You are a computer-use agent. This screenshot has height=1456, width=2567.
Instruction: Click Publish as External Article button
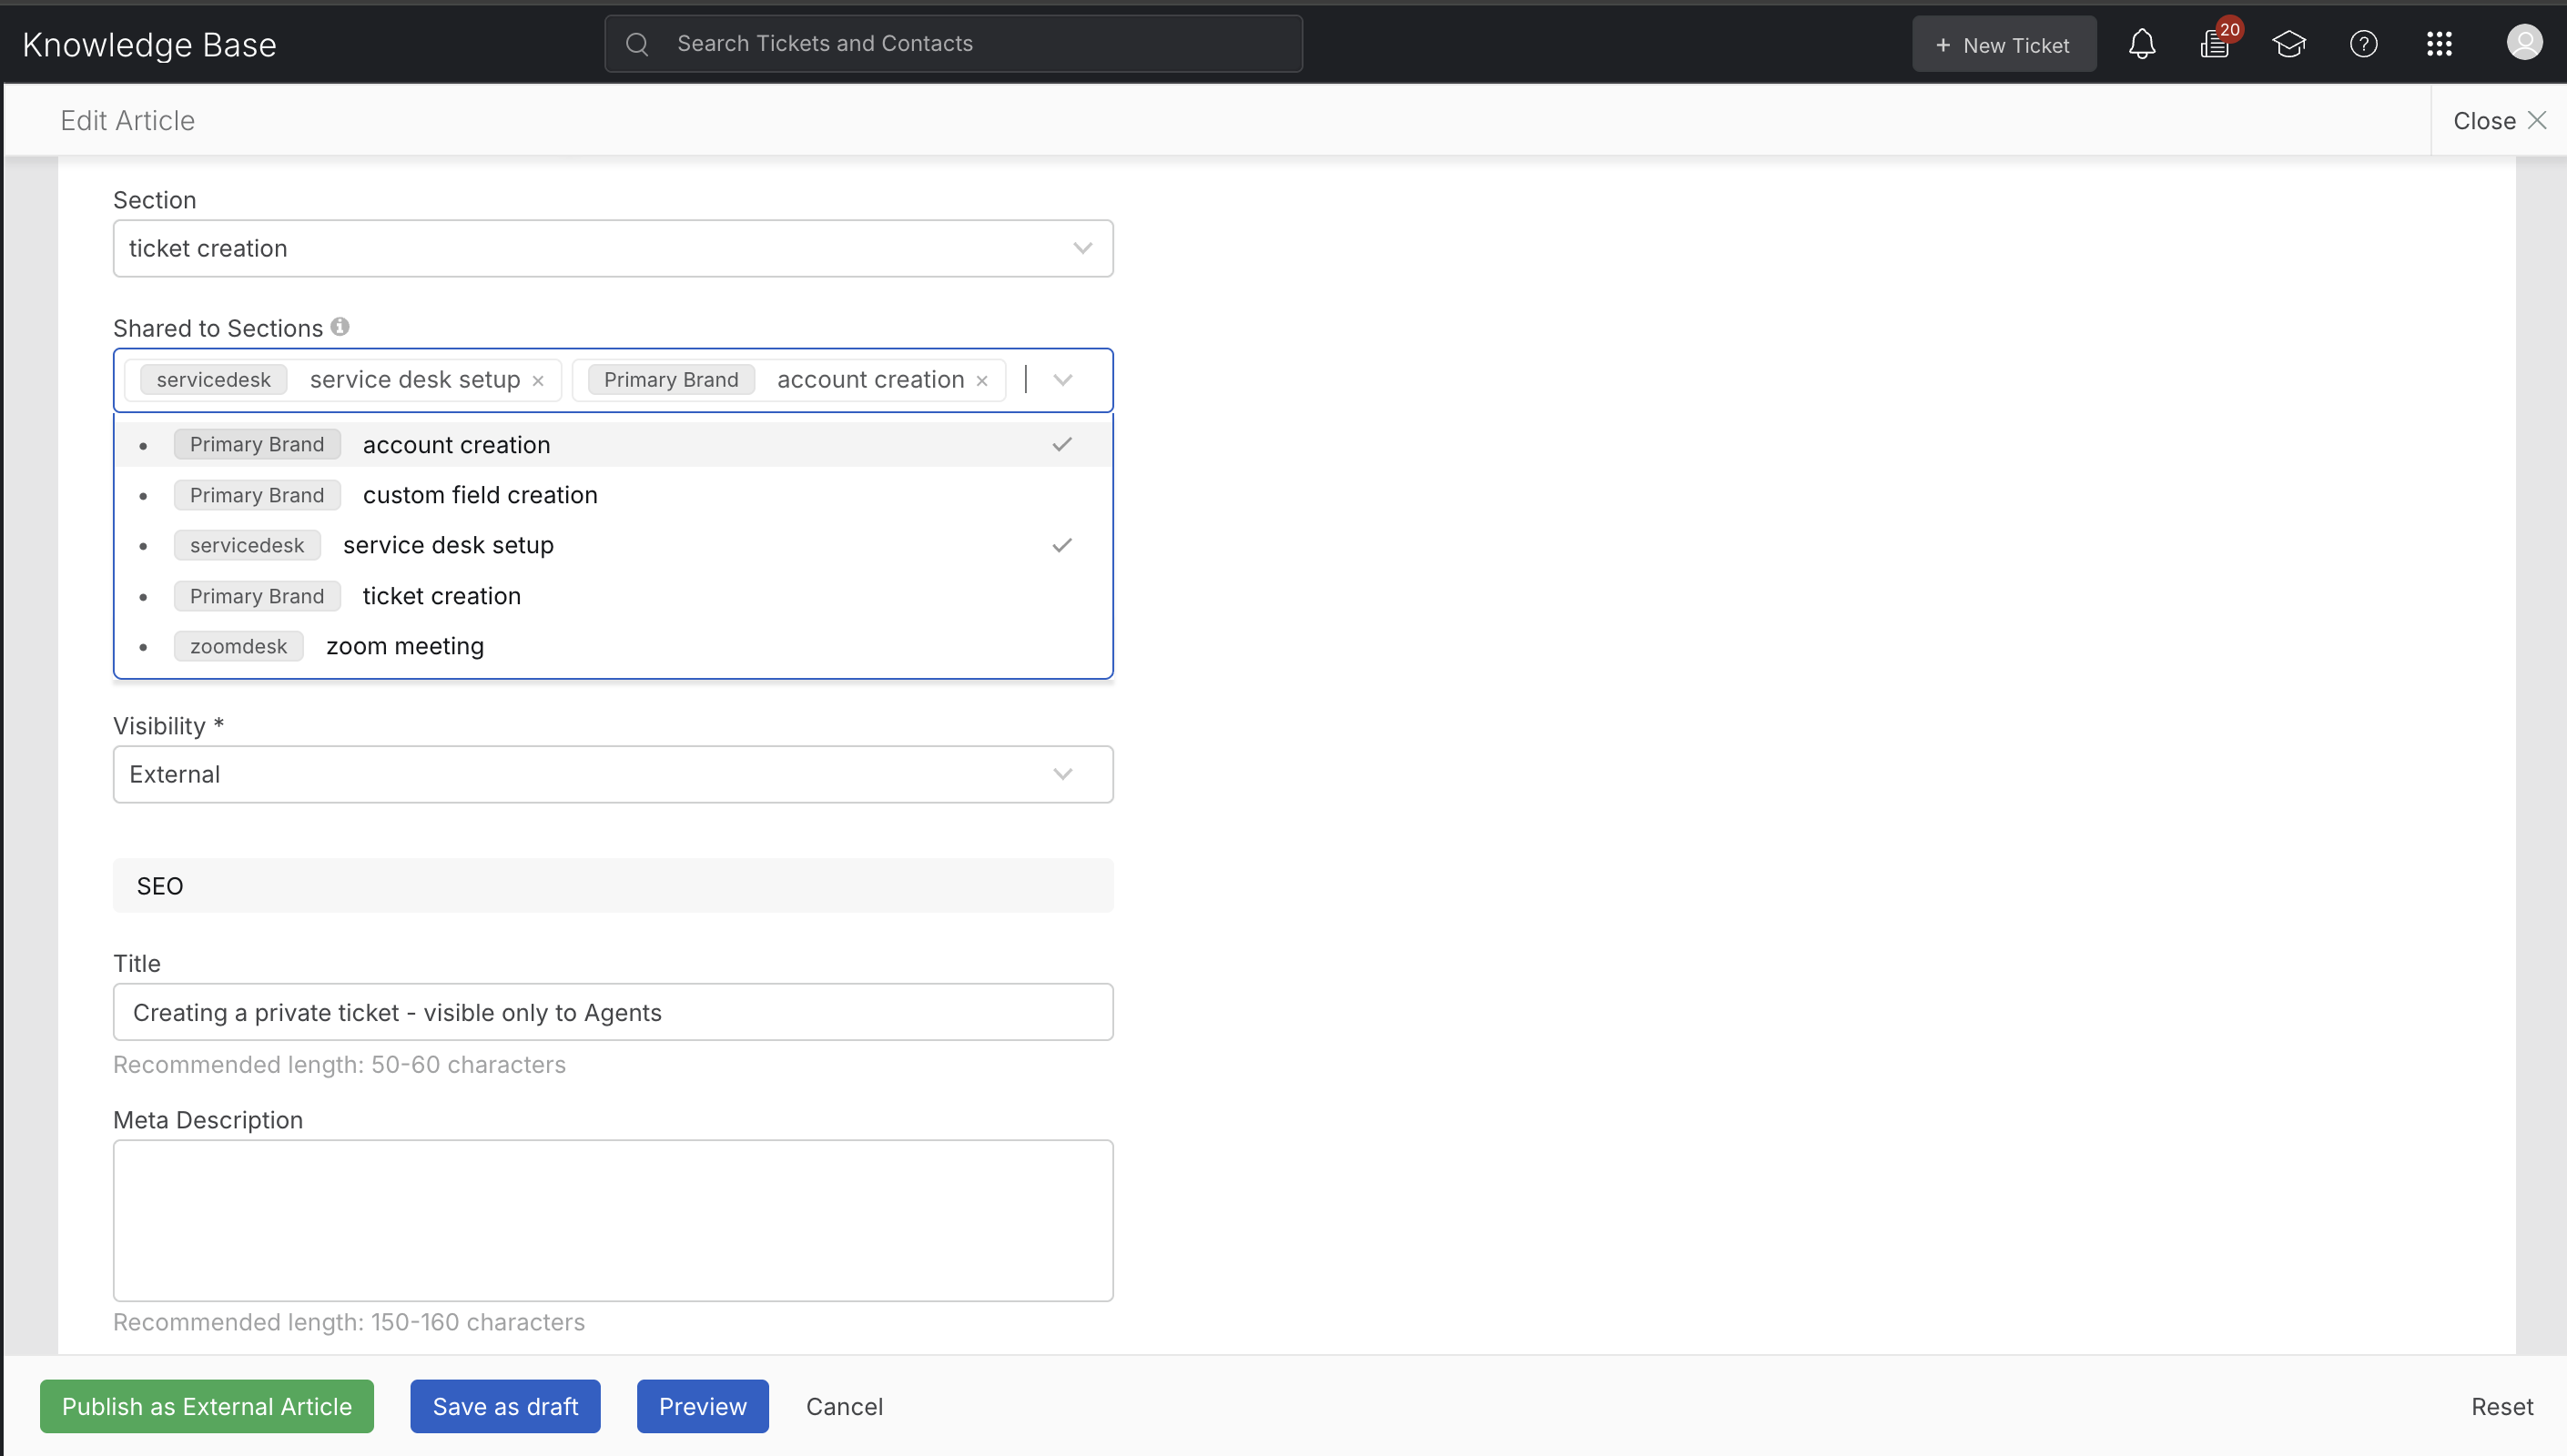(x=207, y=1406)
